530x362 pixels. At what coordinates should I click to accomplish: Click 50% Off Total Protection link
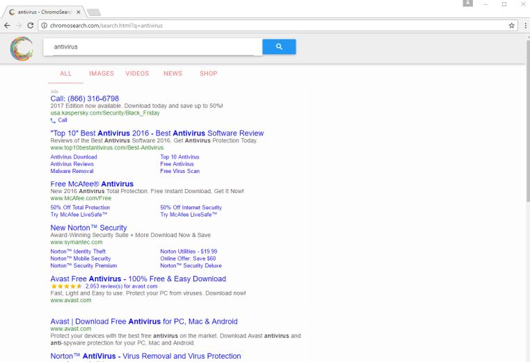[80, 207]
